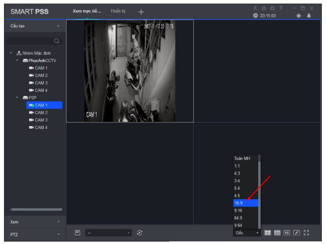This screenshot has height=244, width=327.
Task: Collapse the P2P device group
Action: pyautogui.click(x=17, y=98)
